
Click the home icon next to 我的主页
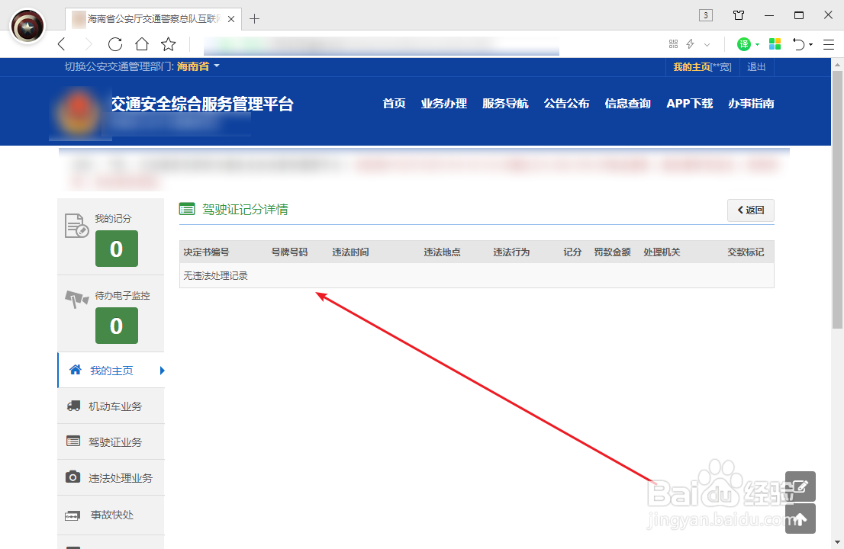pos(74,370)
